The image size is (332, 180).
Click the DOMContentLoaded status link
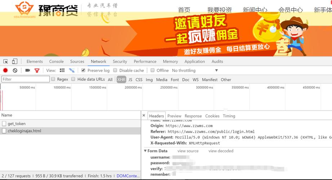coord(128,176)
